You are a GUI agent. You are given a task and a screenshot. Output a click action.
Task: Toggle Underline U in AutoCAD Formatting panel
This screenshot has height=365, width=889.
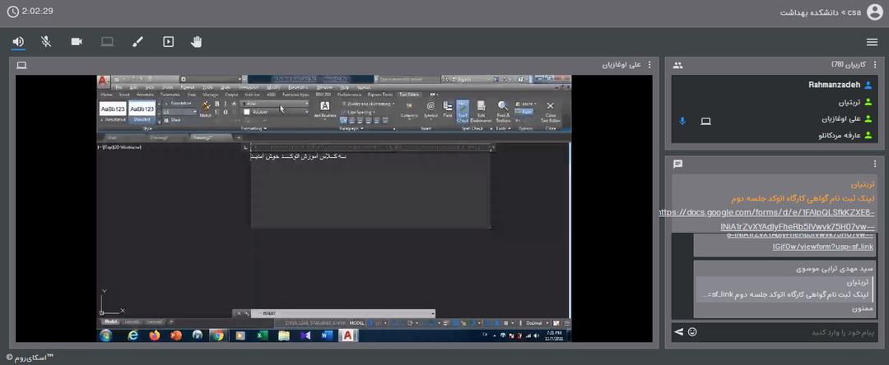pyautogui.click(x=216, y=112)
